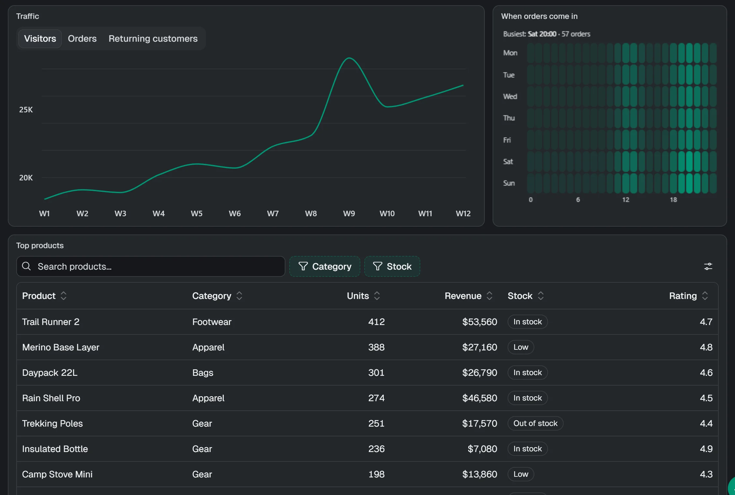735x495 pixels.
Task: Click the W12 axis label
Action: [463, 214]
